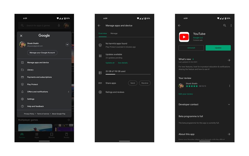Tap the storage icon
The height and width of the screenshot is (156, 249).
click(x=100, y=73)
